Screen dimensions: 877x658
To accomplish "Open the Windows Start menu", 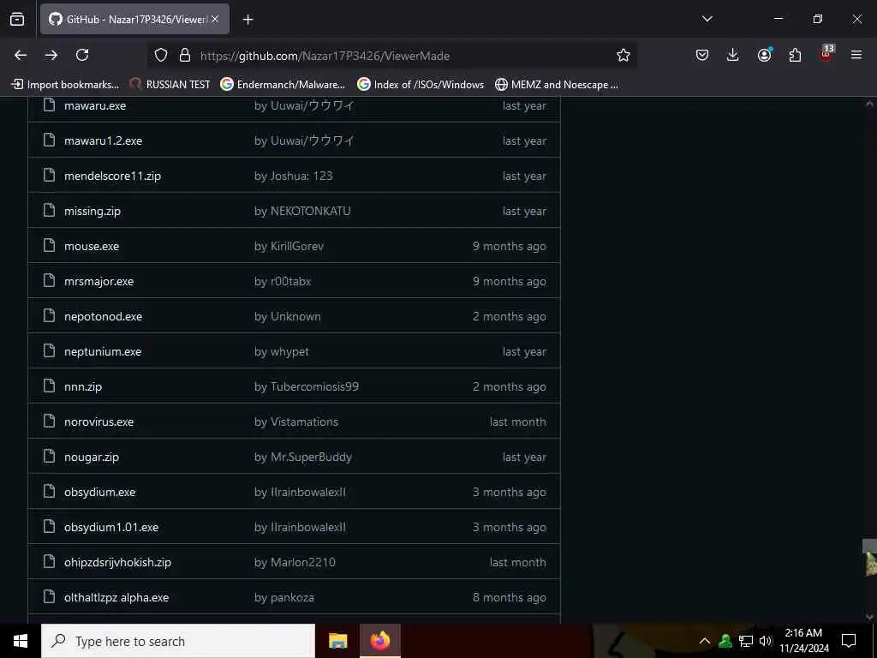I will [x=21, y=641].
